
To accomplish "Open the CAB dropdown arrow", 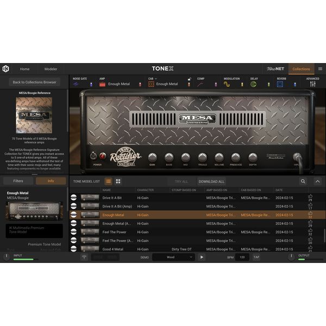I will 156,79.
